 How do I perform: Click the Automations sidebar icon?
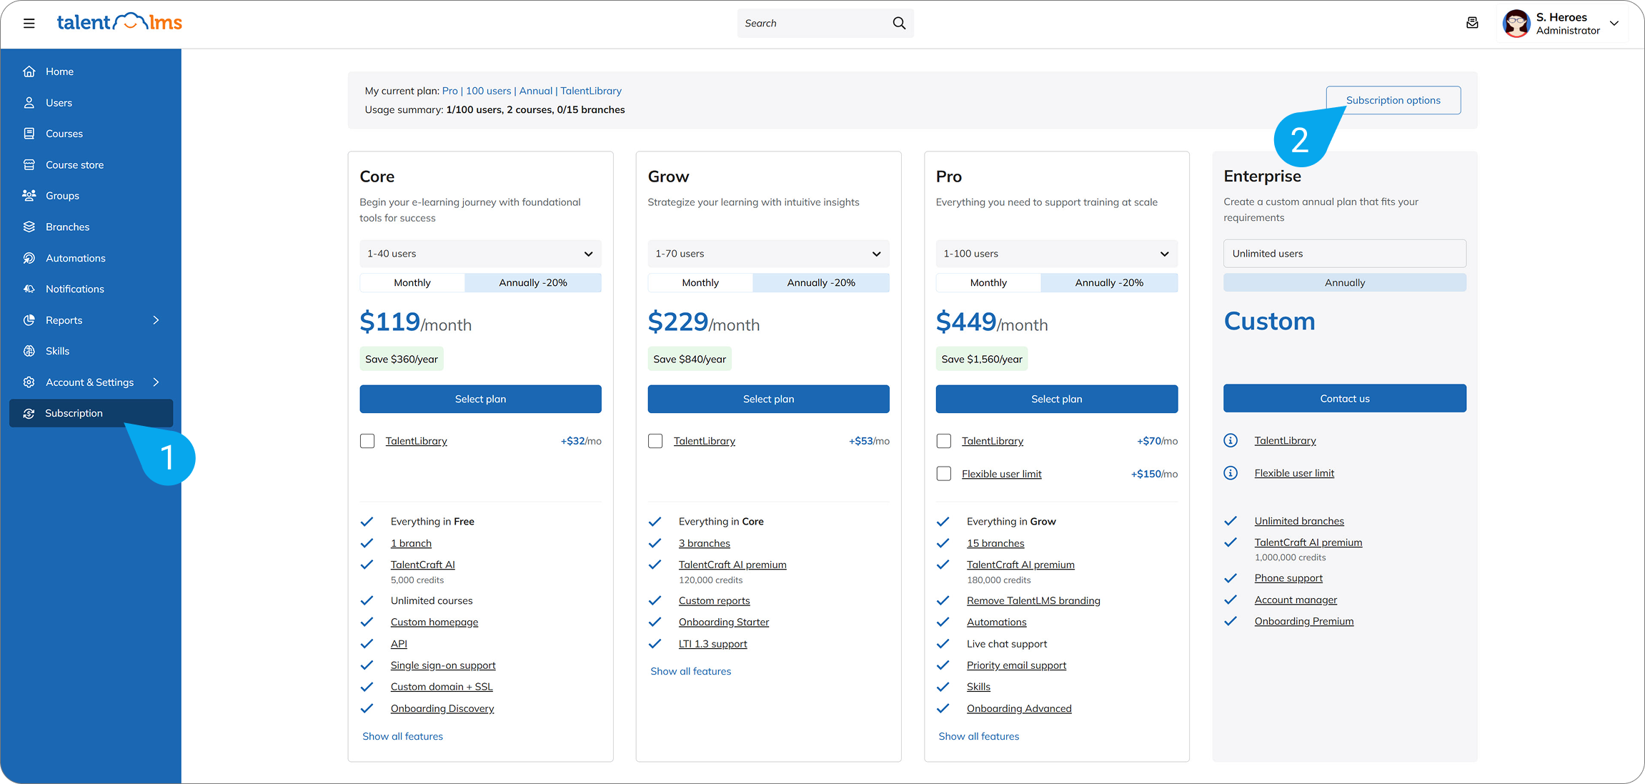29,258
